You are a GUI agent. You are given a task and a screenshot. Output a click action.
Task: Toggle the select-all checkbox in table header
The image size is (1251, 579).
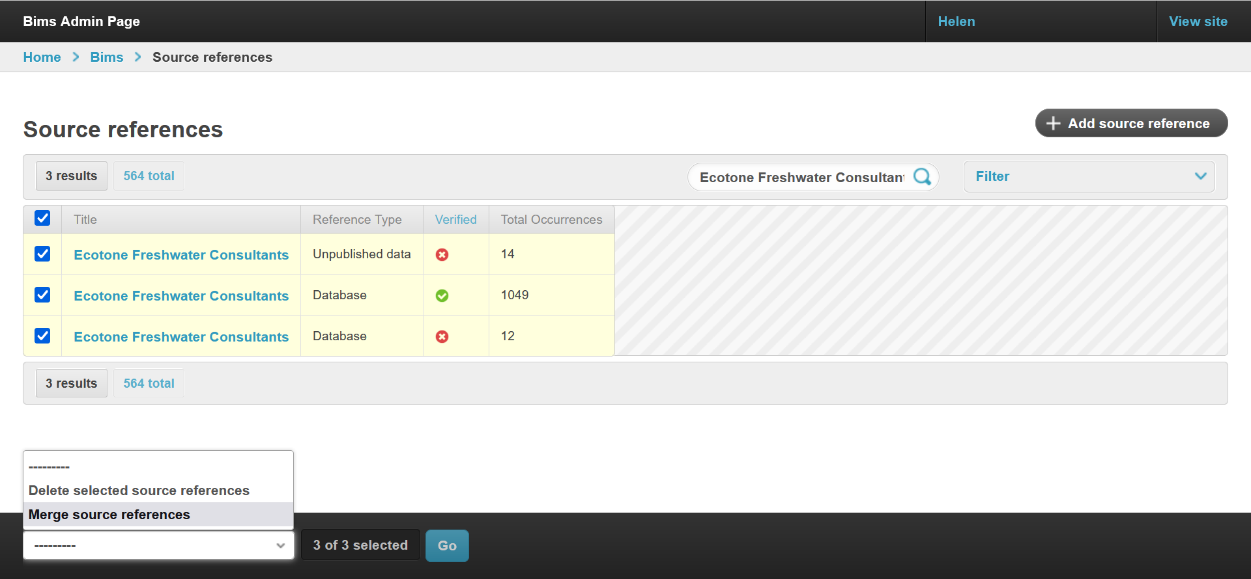click(x=42, y=218)
